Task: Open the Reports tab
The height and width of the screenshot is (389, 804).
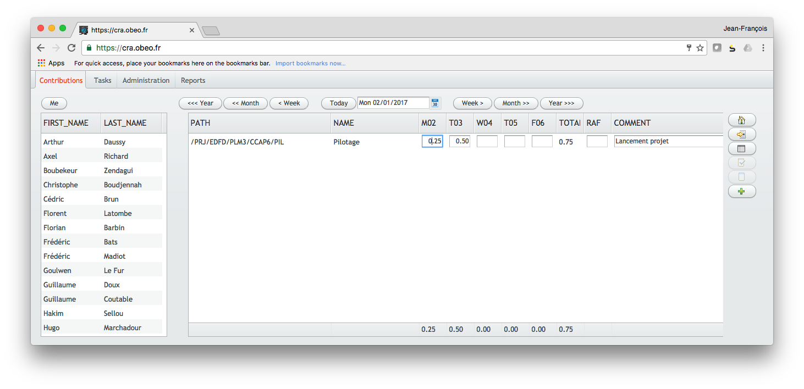Action: (193, 80)
